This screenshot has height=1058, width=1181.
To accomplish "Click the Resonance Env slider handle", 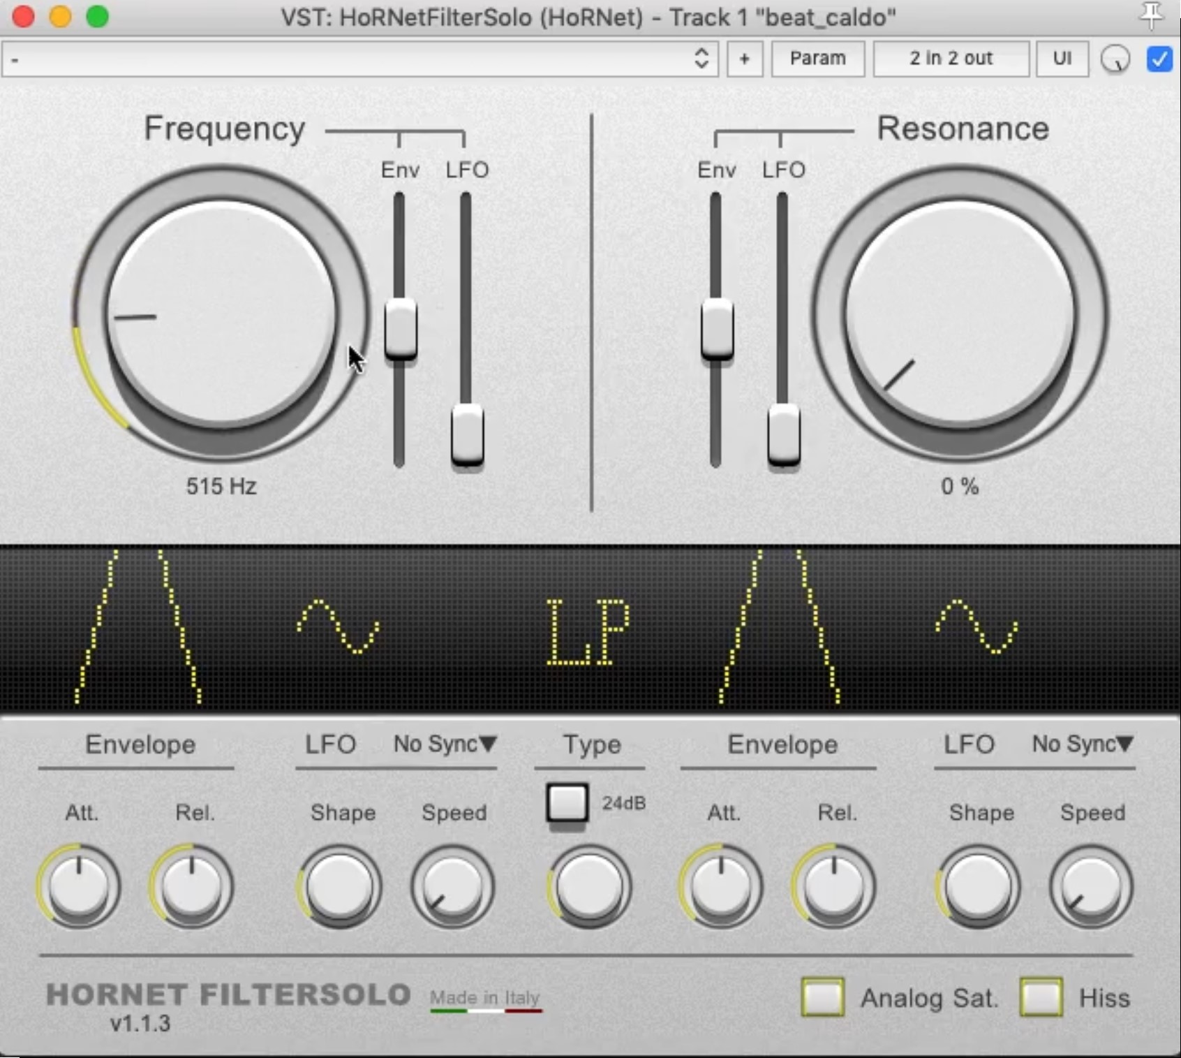I will pos(717,328).
